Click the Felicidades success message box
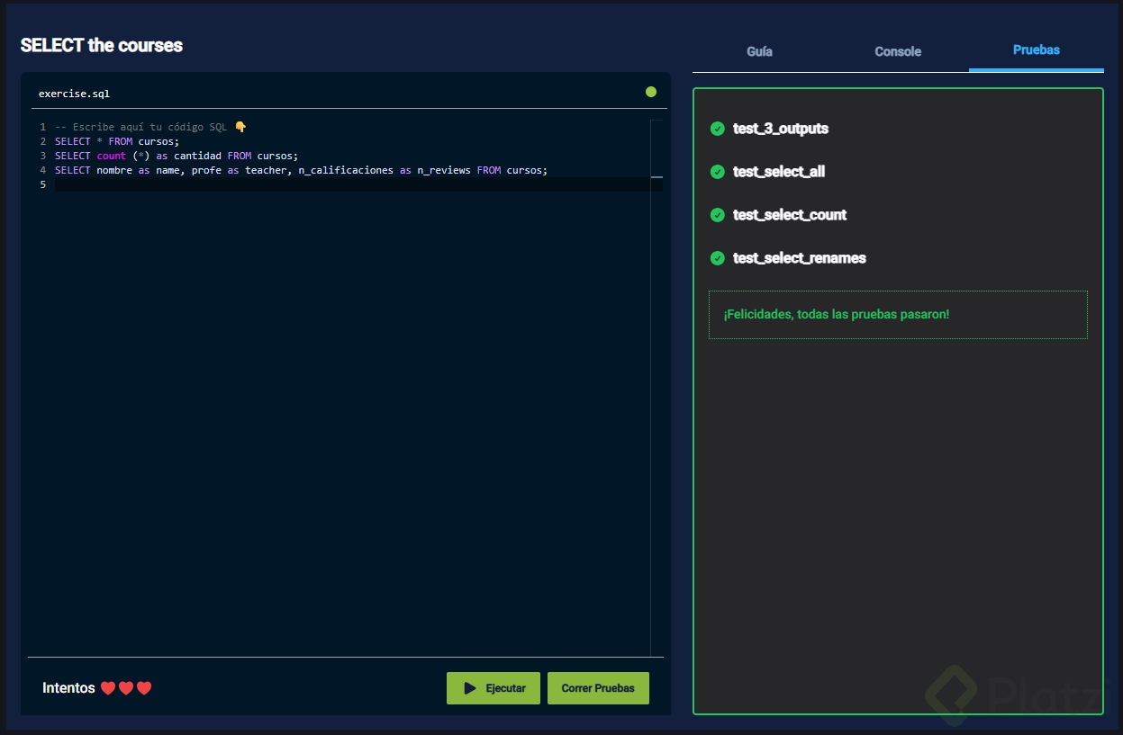This screenshot has height=735, width=1123. (898, 315)
